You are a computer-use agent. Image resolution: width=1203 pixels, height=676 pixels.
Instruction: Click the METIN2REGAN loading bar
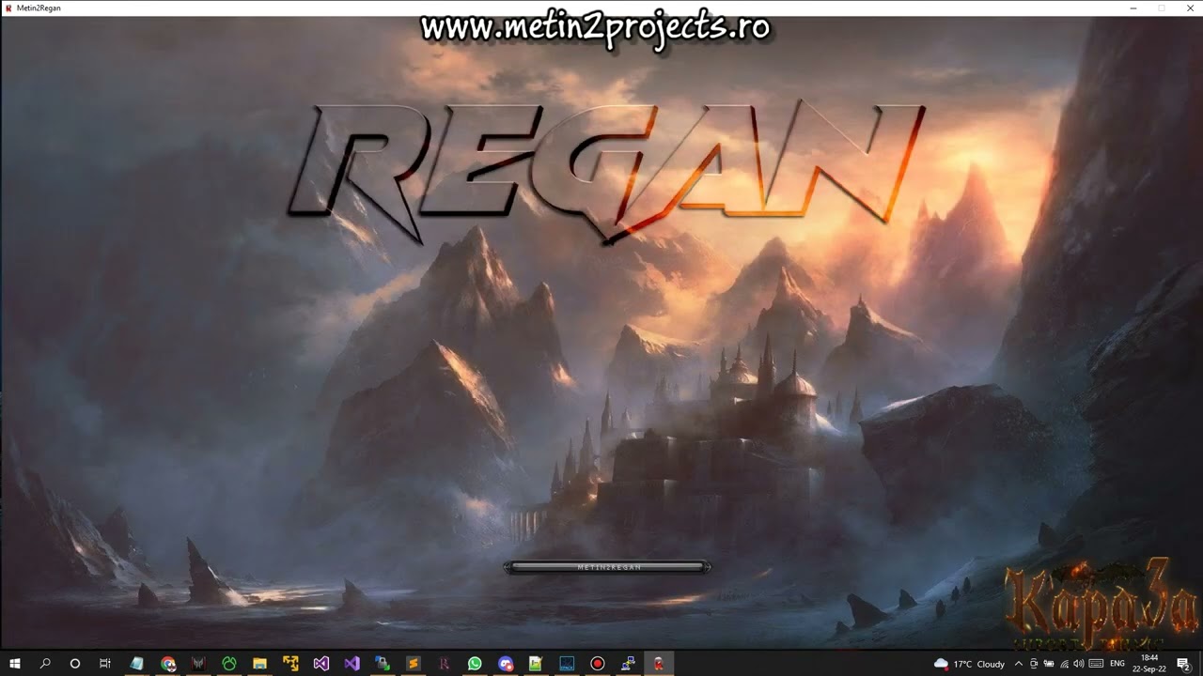(x=607, y=567)
